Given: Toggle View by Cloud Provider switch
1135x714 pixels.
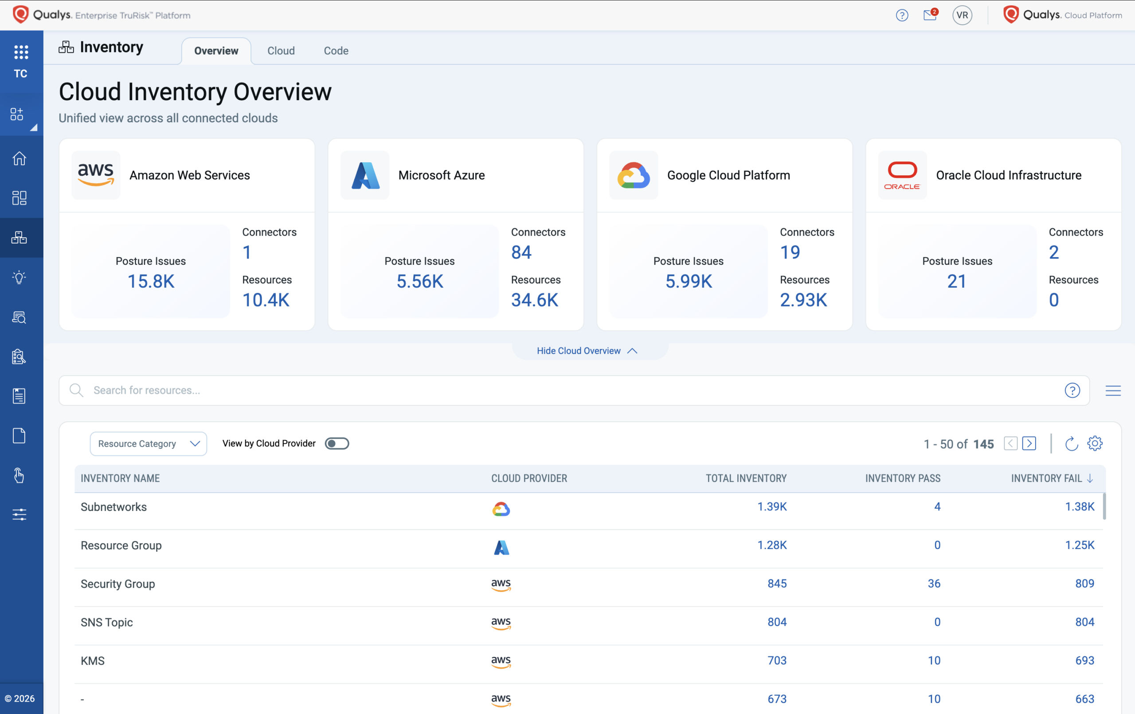Looking at the screenshot, I should coord(337,444).
